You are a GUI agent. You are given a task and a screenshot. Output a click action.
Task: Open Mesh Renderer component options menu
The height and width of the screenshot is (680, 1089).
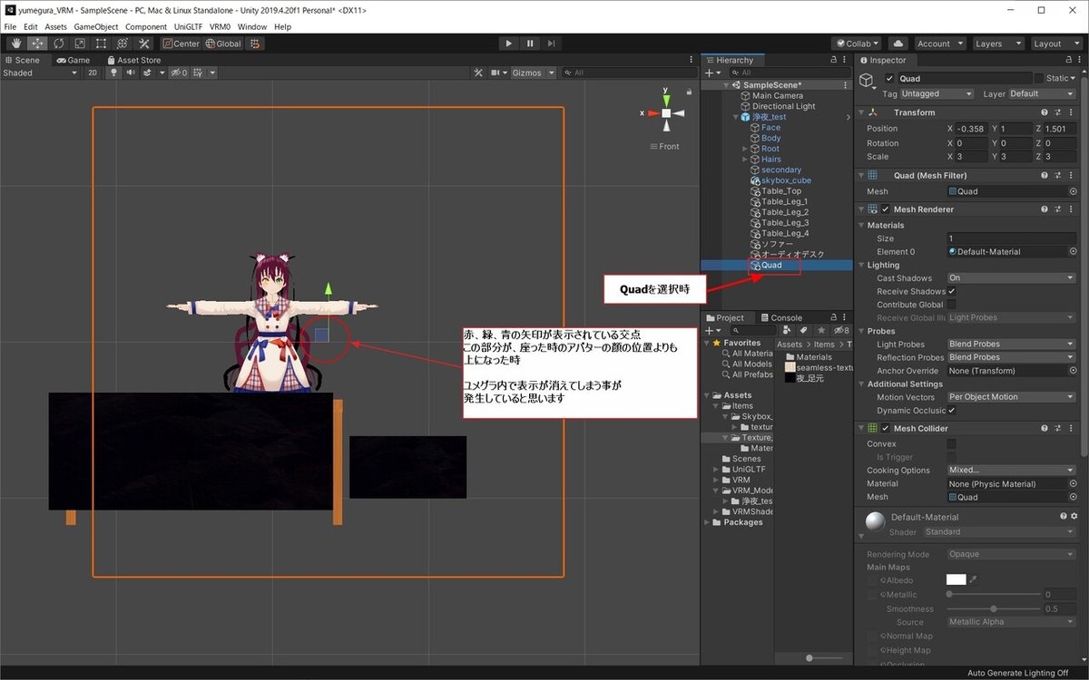tap(1073, 209)
